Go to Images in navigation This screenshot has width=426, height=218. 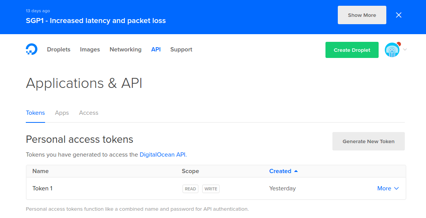tap(90, 50)
